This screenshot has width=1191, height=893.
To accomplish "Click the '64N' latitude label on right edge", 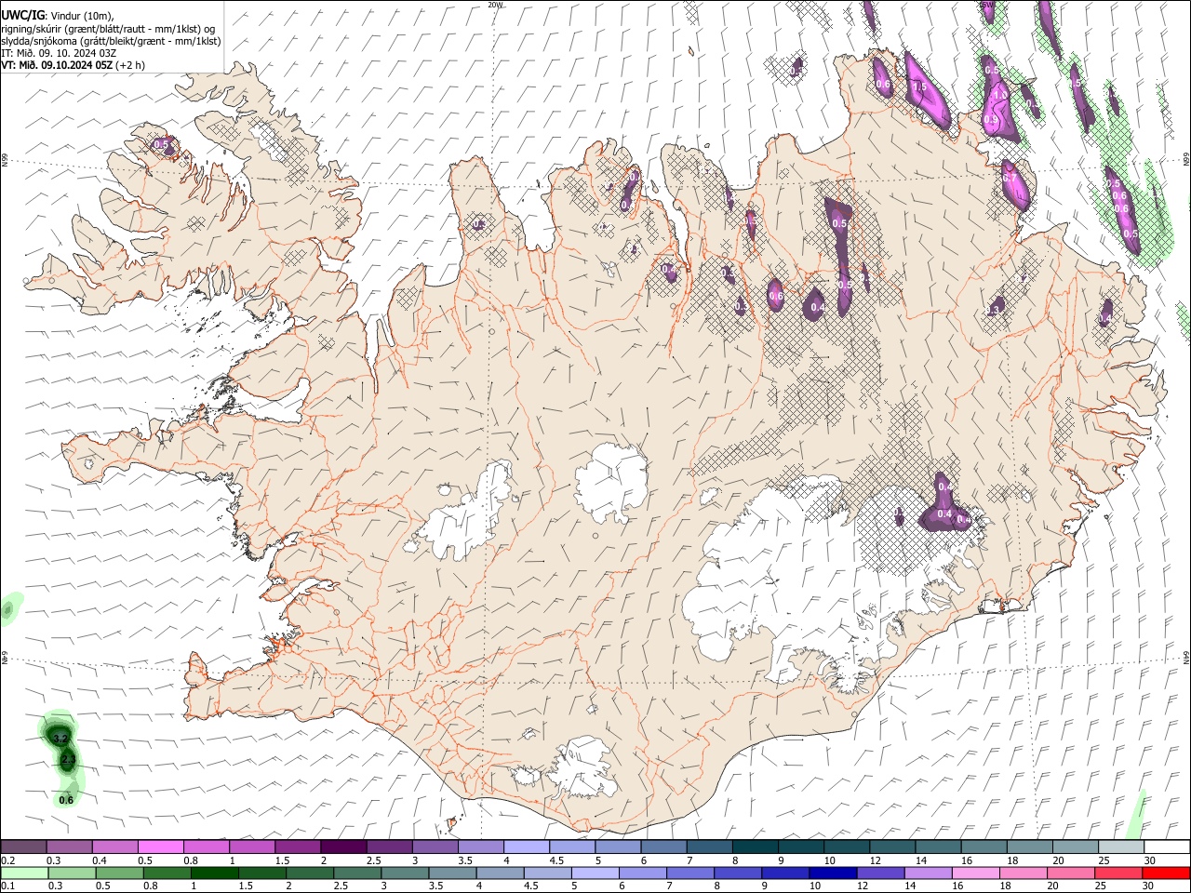I will pyautogui.click(x=1186, y=656).
